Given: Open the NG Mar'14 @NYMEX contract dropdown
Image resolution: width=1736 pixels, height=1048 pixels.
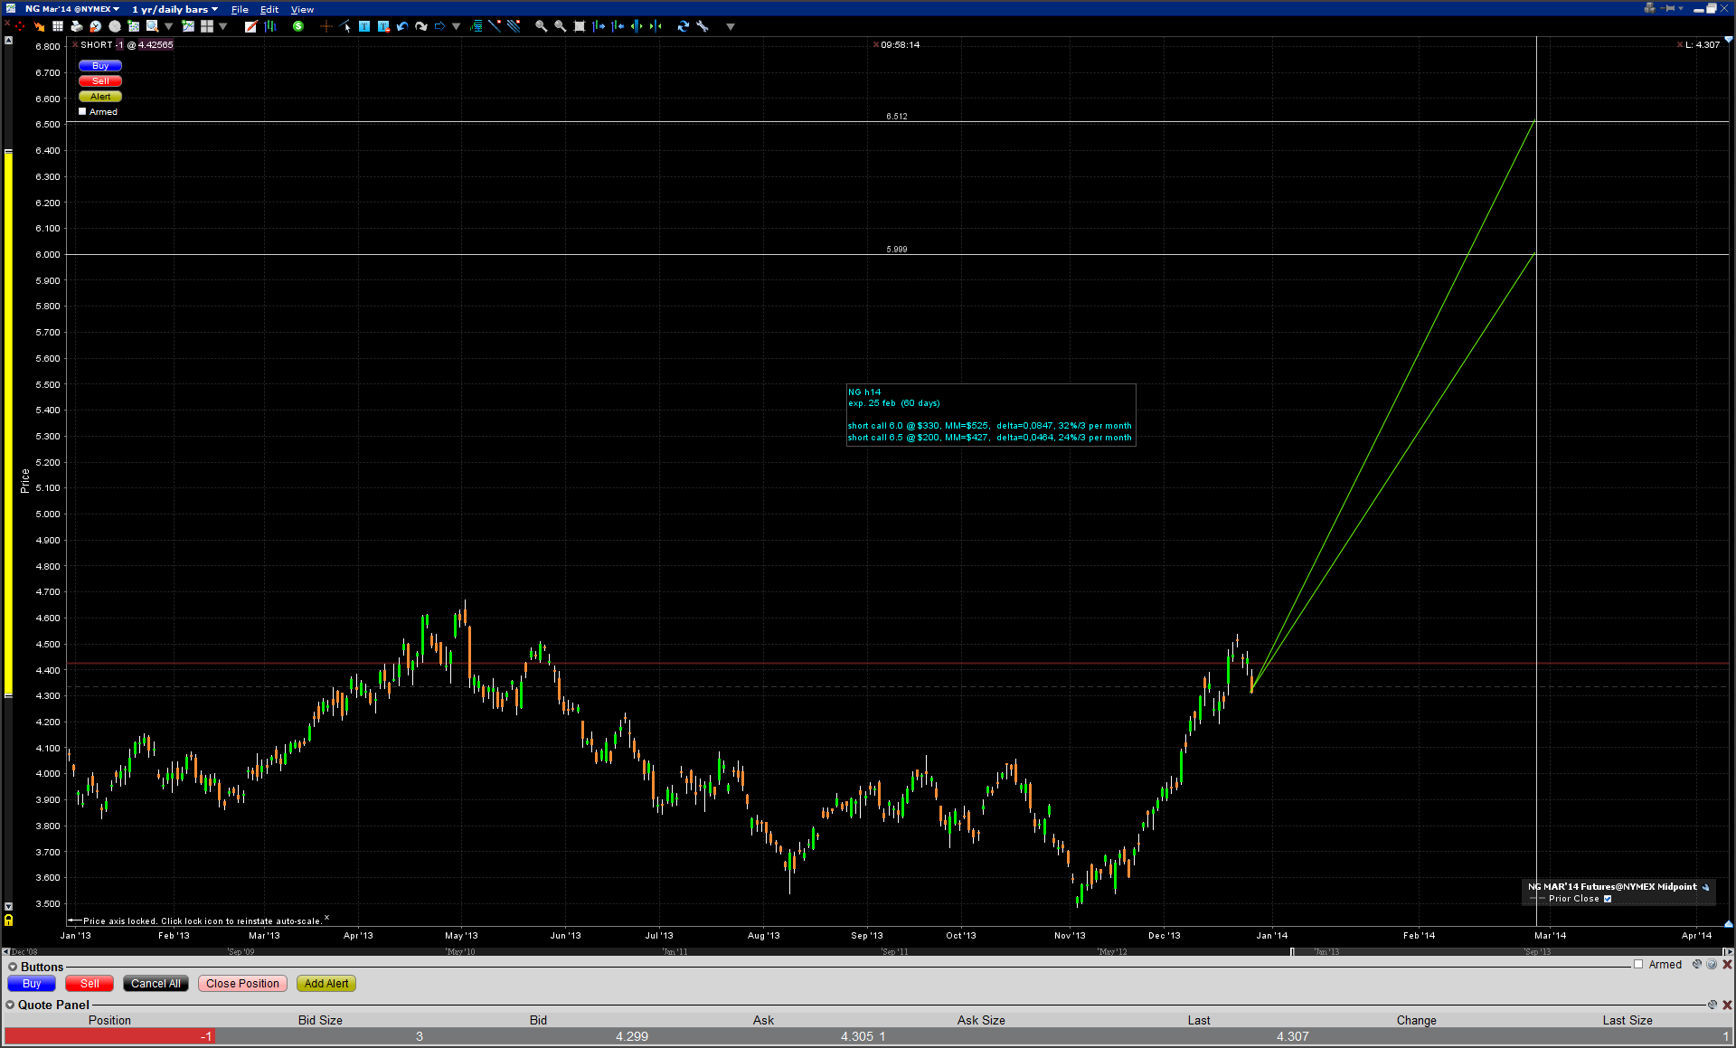Looking at the screenshot, I should [x=72, y=9].
